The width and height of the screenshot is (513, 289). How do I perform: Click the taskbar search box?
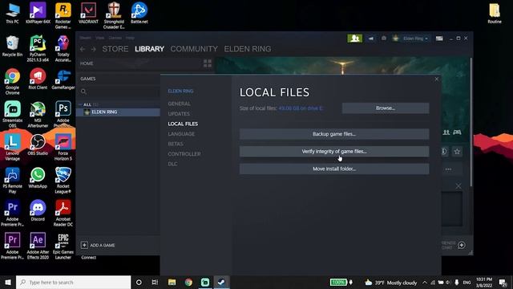(x=73, y=282)
